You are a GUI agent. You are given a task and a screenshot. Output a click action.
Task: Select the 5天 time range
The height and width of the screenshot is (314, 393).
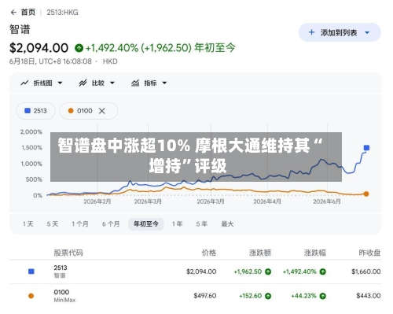pos(53,224)
